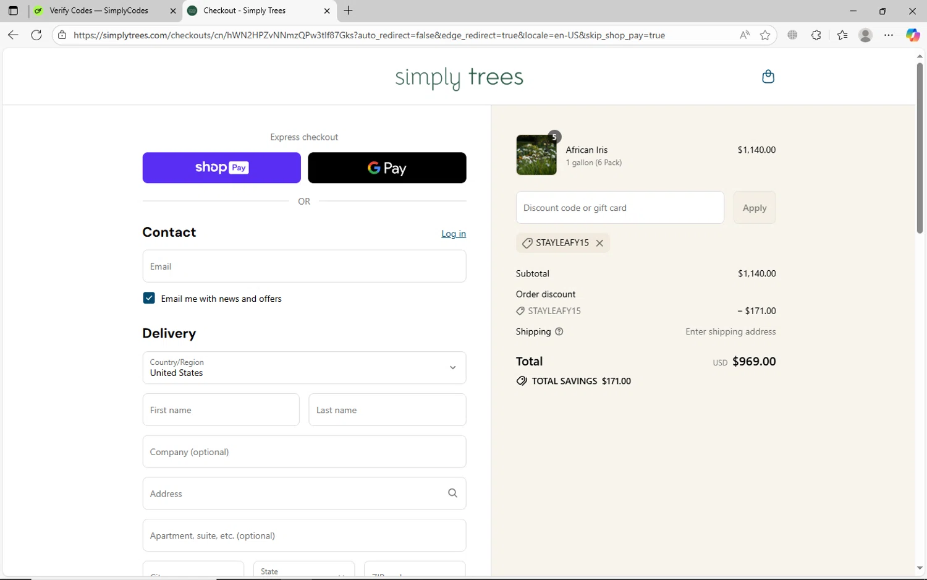
Task: Reload the page with refresh icon
Action: [x=36, y=35]
